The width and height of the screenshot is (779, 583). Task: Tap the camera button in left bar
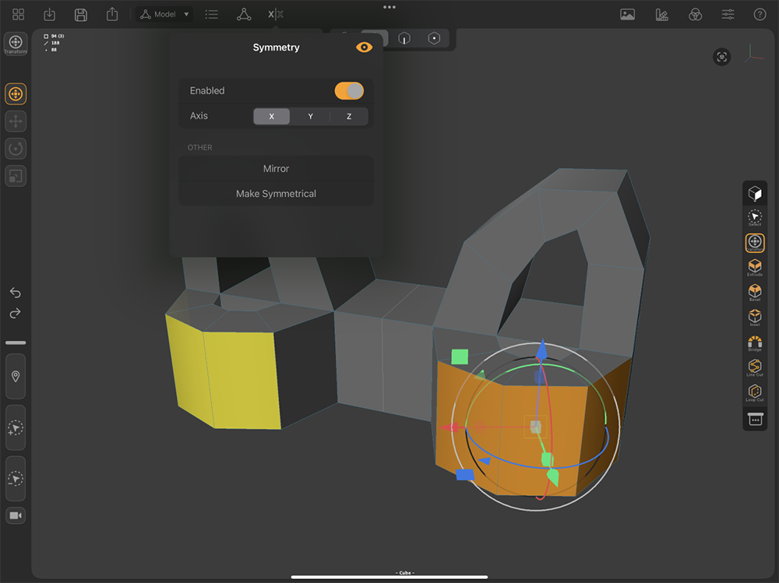click(16, 515)
